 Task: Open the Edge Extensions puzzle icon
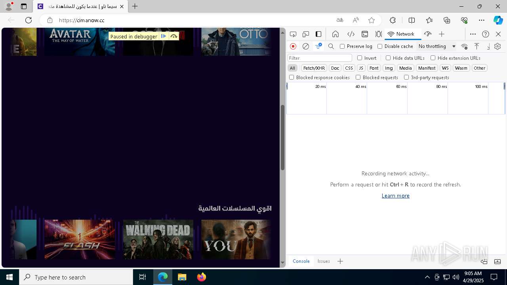(x=393, y=20)
